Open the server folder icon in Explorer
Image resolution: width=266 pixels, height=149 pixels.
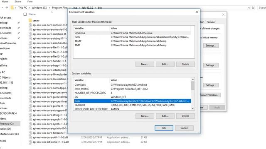pos(30,20)
